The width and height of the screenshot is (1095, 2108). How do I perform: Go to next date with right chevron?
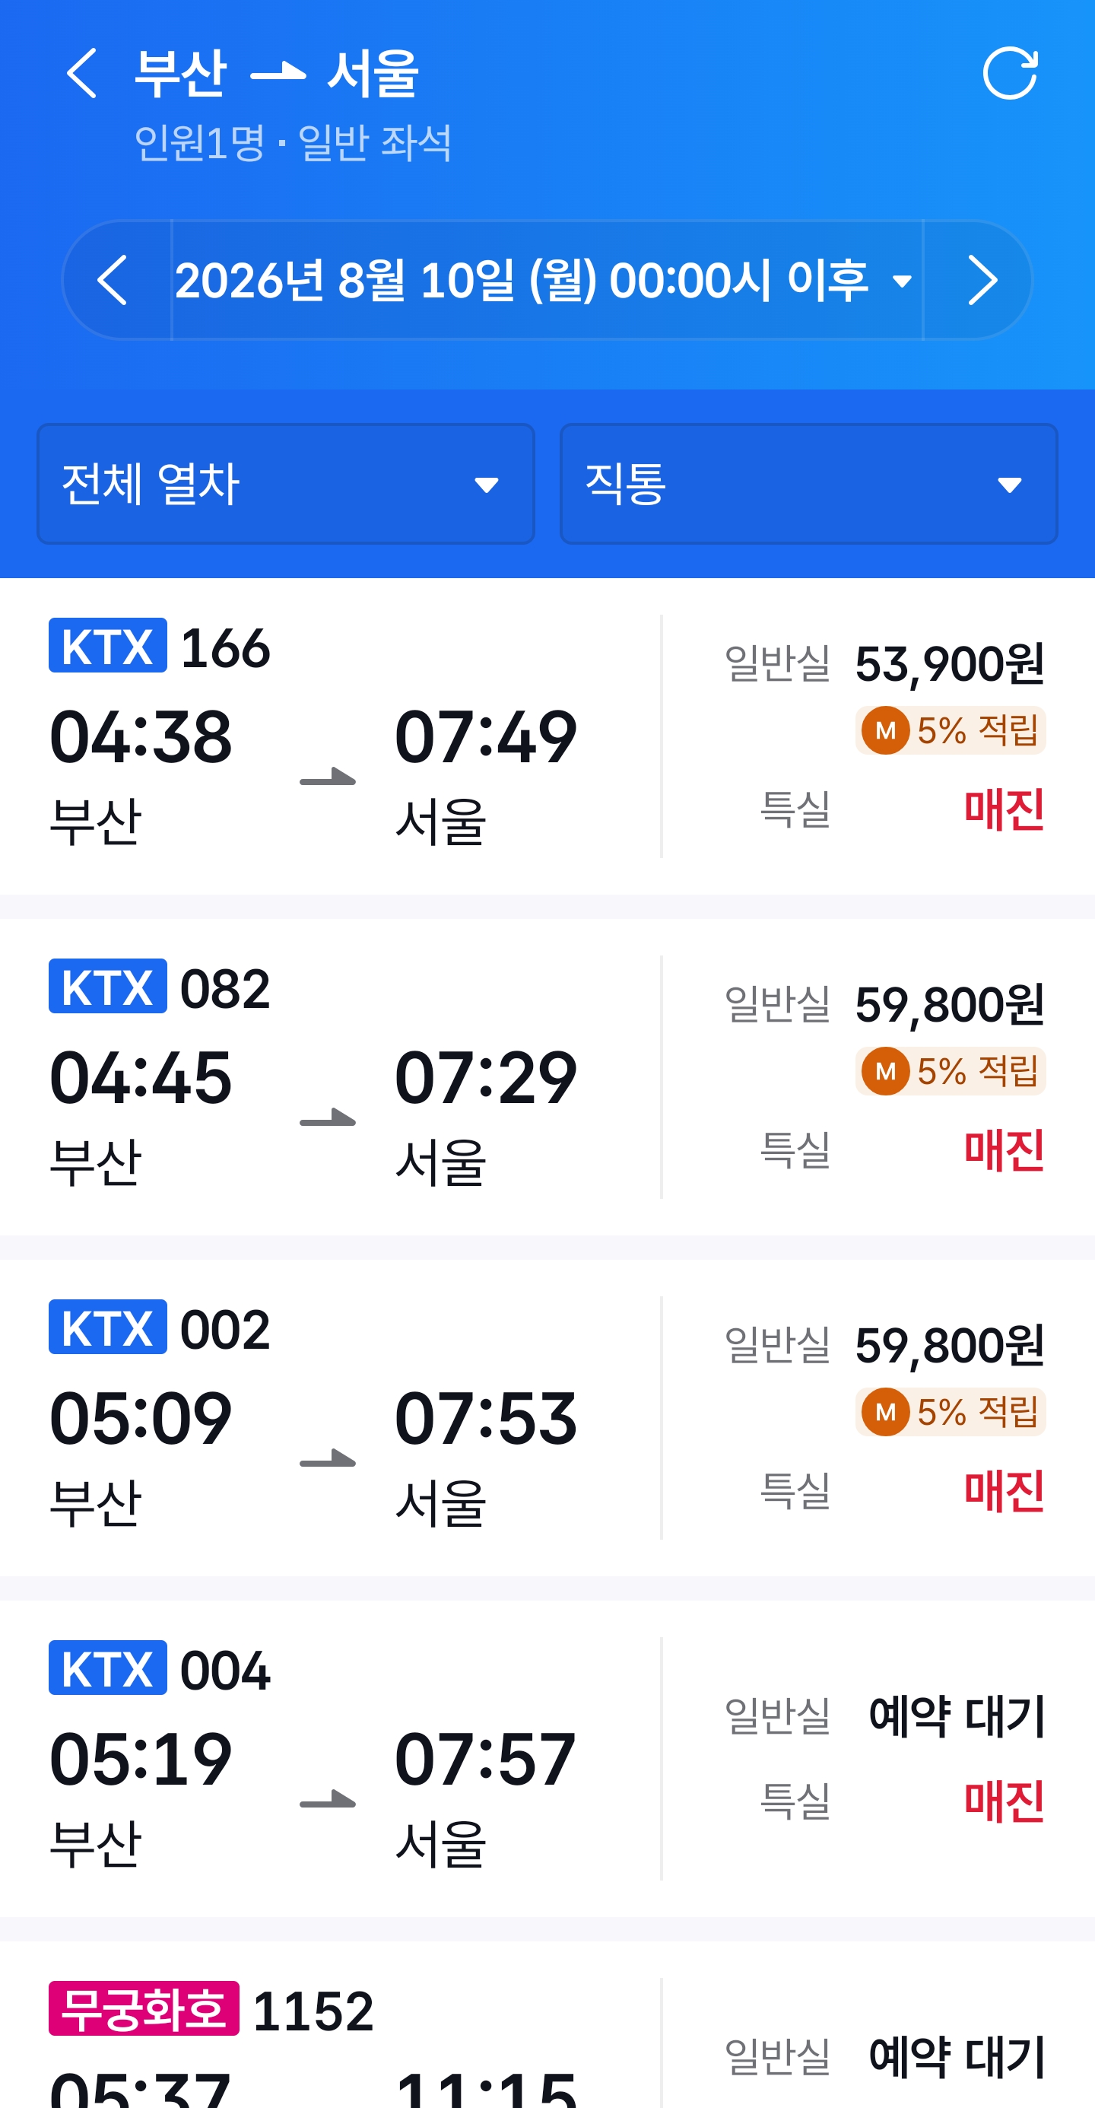(x=982, y=280)
